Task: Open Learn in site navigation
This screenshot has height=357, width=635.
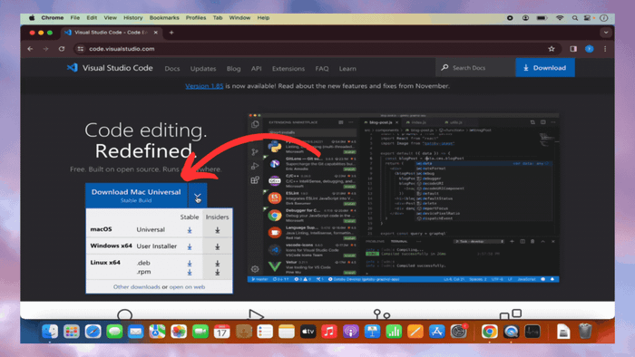Action: 347,69
